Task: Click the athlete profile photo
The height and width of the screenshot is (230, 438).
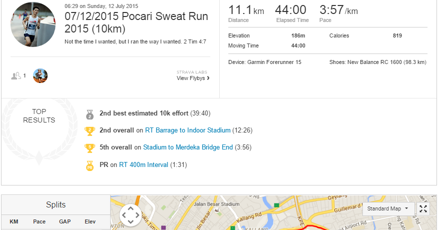Action: pos(33,24)
